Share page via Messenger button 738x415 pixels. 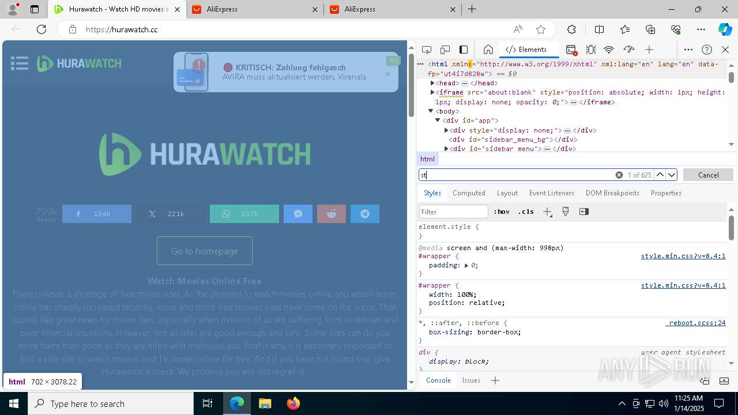click(298, 214)
